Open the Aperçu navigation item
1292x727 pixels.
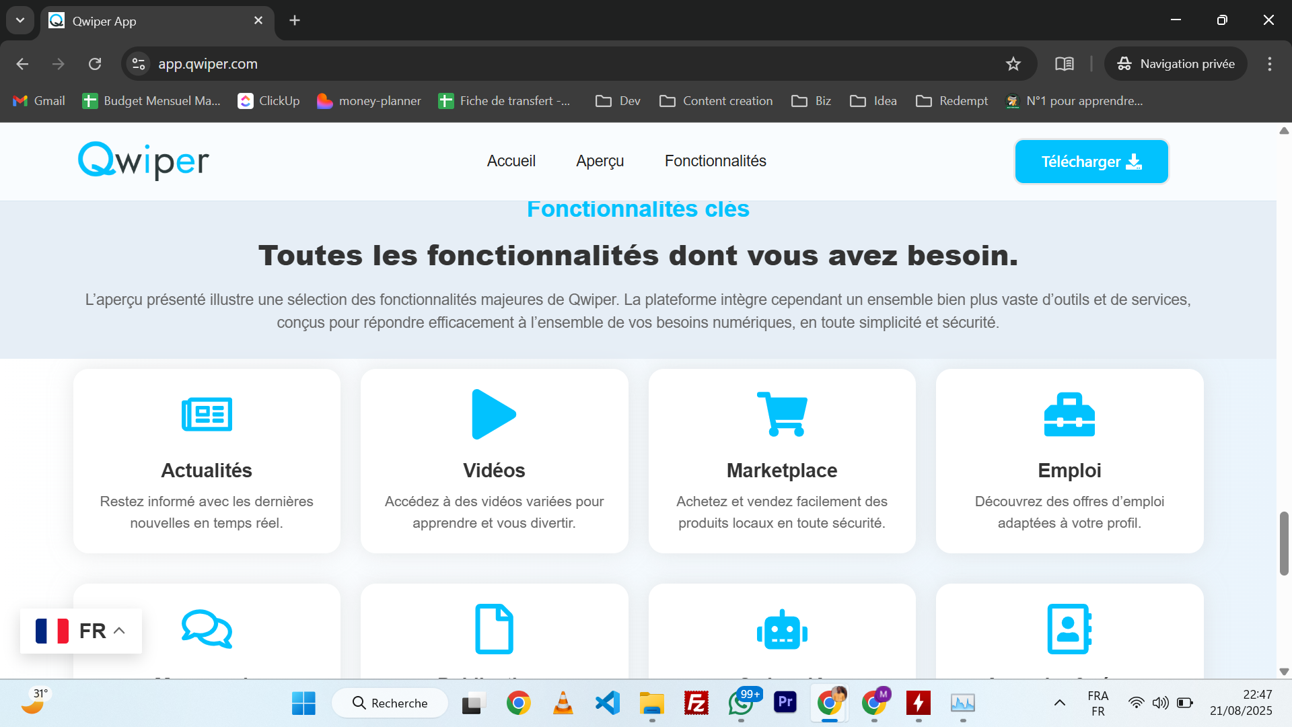point(600,161)
